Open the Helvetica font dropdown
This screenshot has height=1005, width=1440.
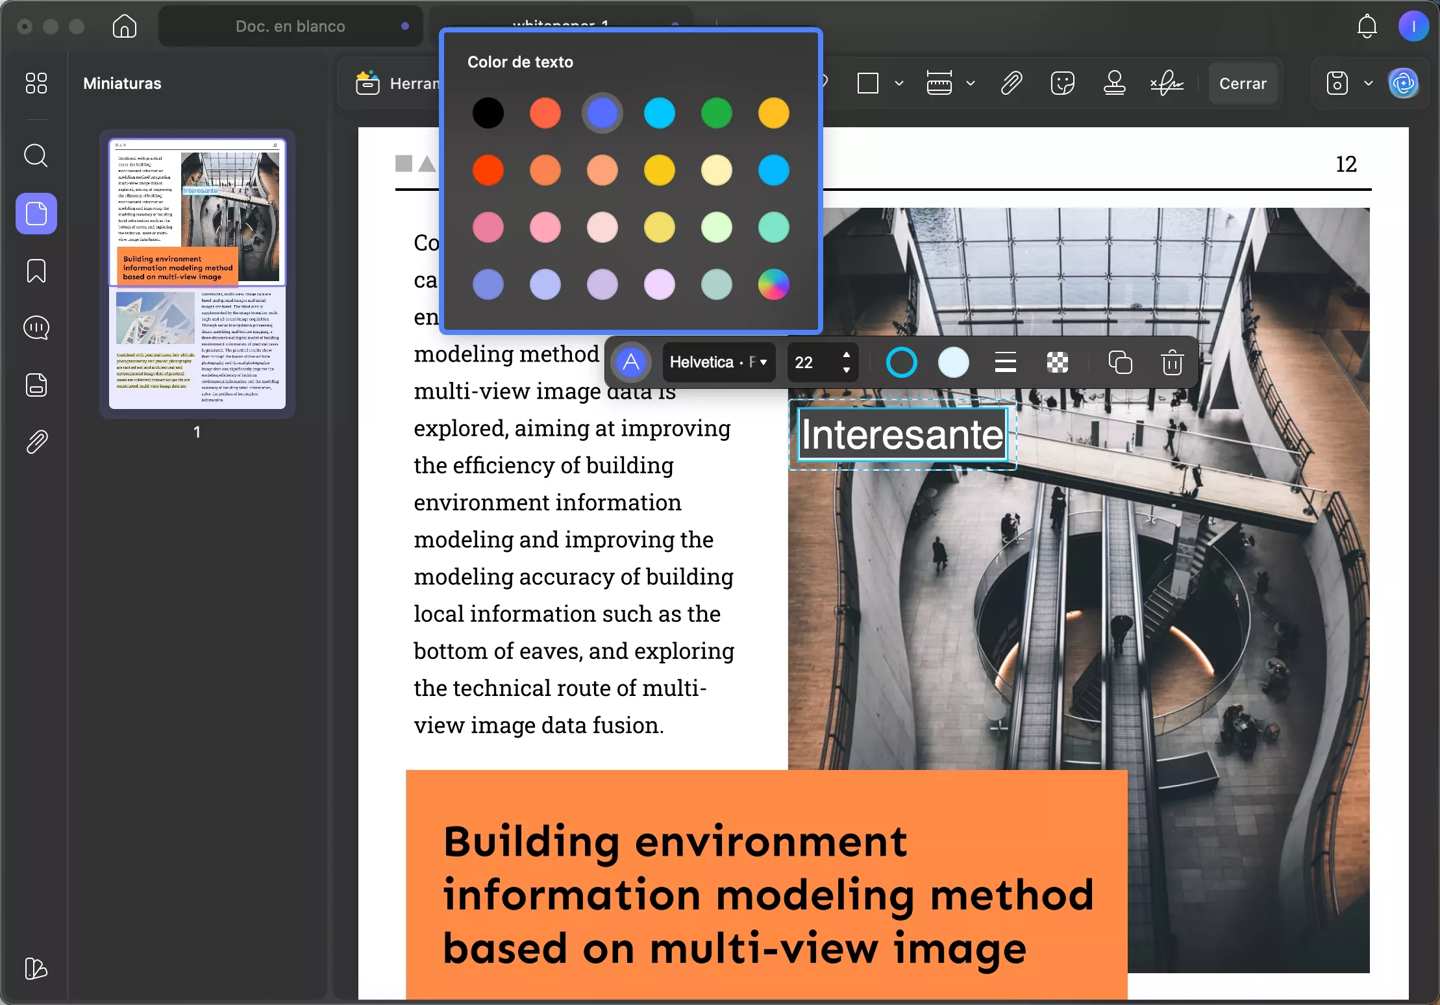719,362
